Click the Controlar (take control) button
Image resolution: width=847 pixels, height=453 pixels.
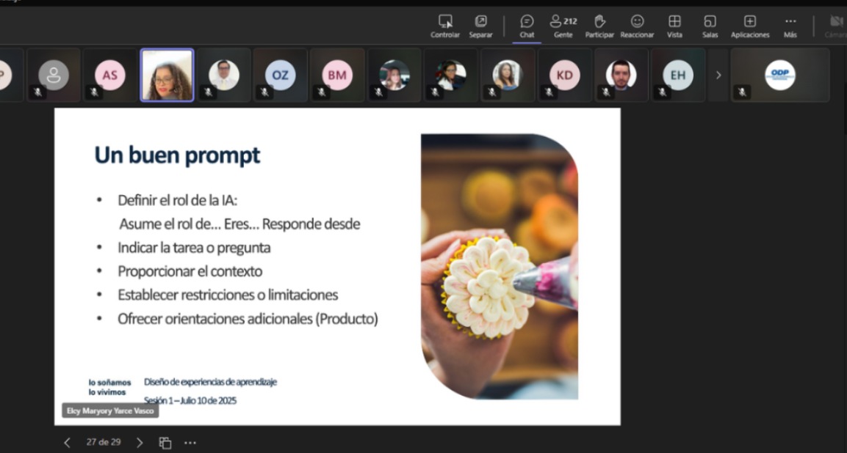tap(445, 26)
